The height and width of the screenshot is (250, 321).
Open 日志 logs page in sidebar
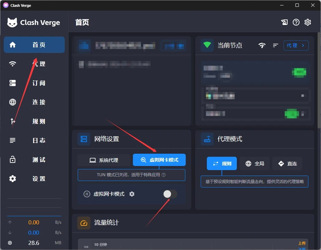[x=34, y=140]
